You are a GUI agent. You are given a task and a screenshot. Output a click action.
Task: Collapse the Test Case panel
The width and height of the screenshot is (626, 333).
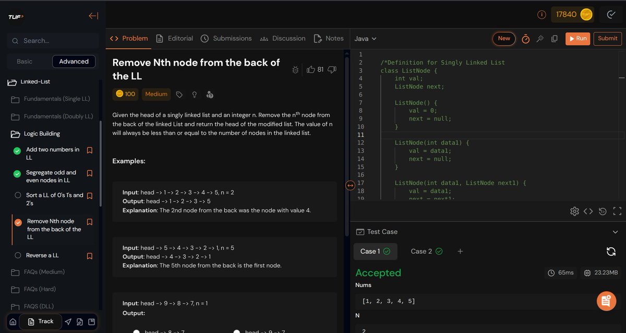coord(615,232)
